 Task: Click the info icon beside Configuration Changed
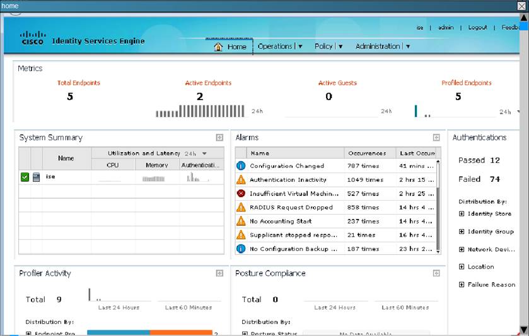pos(240,166)
